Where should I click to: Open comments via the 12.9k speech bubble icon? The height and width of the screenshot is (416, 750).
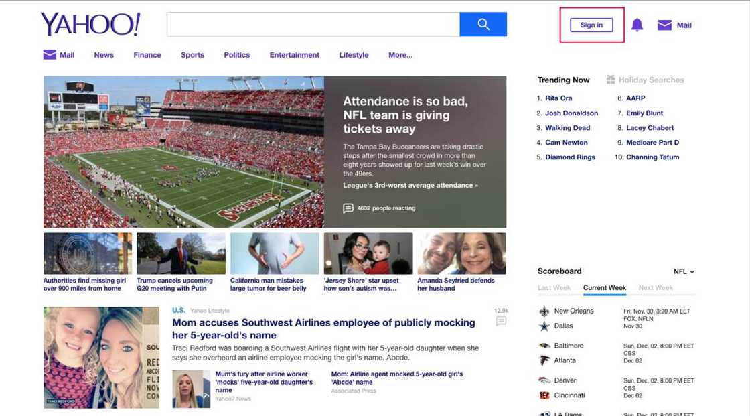(x=501, y=322)
